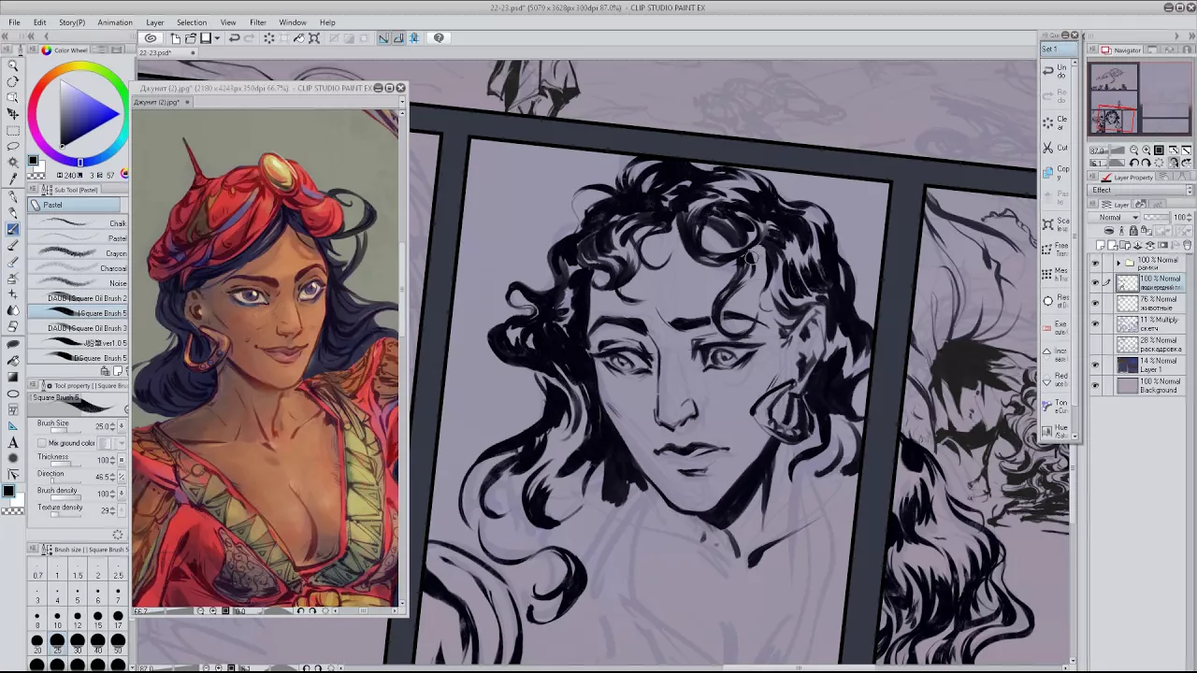Toggle the Snap to Grid toolbar icon
Viewport: 1197px width, 673px height.
click(x=413, y=38)
